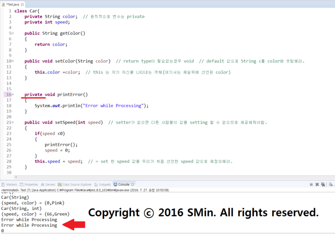The width and height of the screenshot is (335, 234).
Task: Click 'class Car{' on line 1
Action: pyautogui.click(x=27, y=11)
